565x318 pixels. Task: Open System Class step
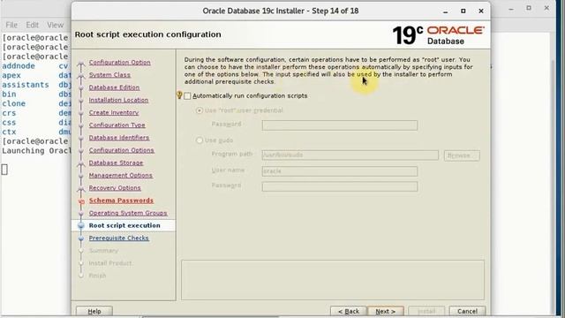[109, 74]
